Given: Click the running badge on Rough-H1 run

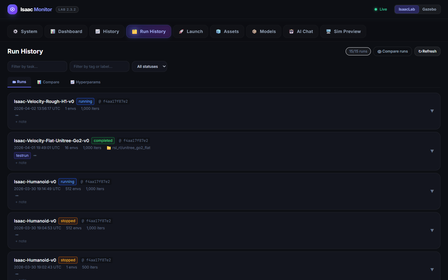Looking at the screenshot, I should click(x=85, y=101).
